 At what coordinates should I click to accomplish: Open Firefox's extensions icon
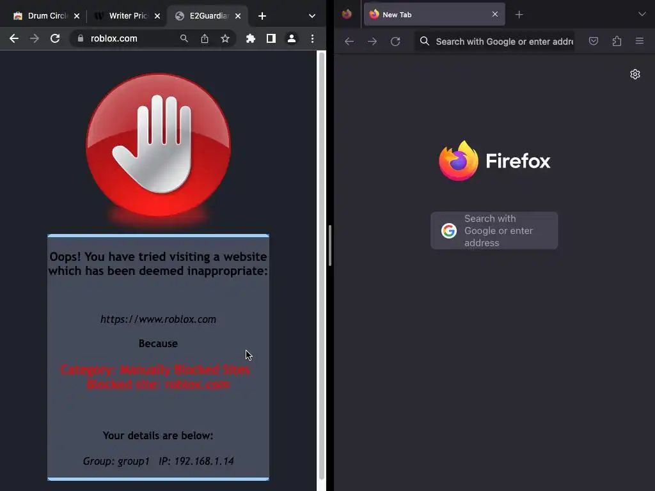[x=617, y=41]
